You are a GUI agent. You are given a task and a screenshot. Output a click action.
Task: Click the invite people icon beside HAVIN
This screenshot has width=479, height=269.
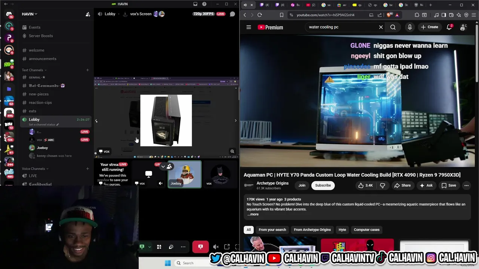coord(88,14)
